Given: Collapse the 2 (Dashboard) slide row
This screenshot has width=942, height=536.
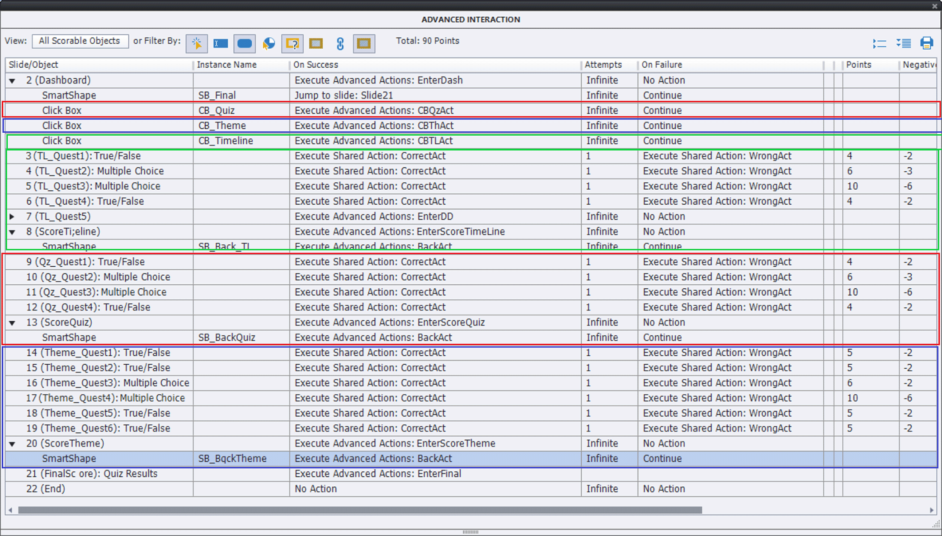Looking at the screenshot, I should click(x=12, y=80).
